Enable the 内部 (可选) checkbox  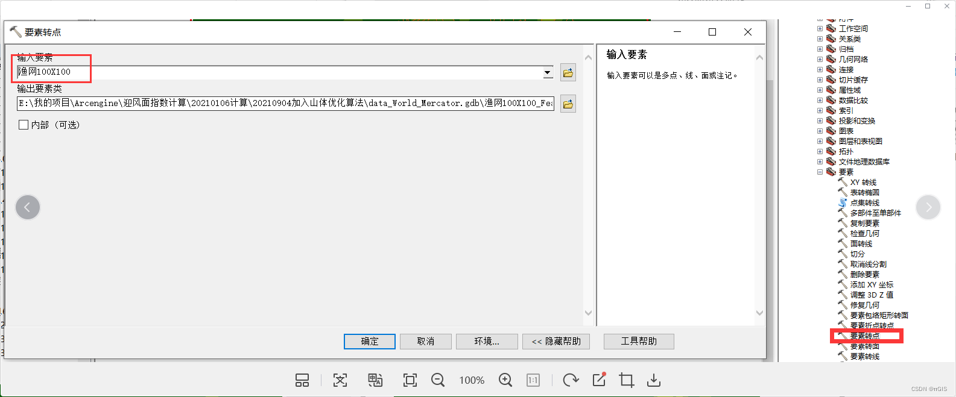(x=24, y=125)
